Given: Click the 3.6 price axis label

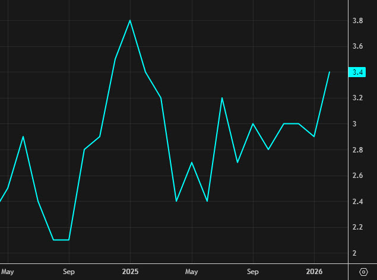Looking at the screenshot, I should [x=357, y=46].
